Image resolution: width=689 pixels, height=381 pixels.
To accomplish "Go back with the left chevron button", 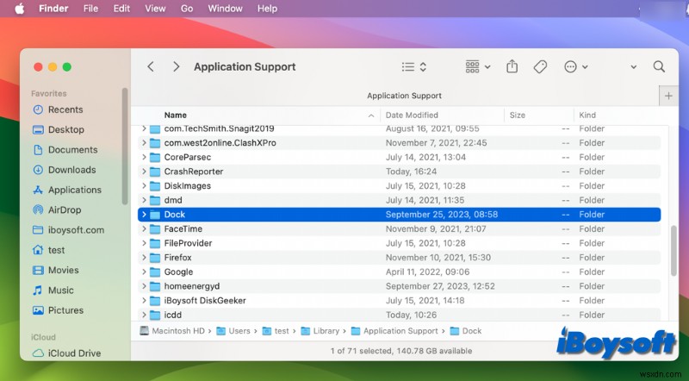I will 151,66.
